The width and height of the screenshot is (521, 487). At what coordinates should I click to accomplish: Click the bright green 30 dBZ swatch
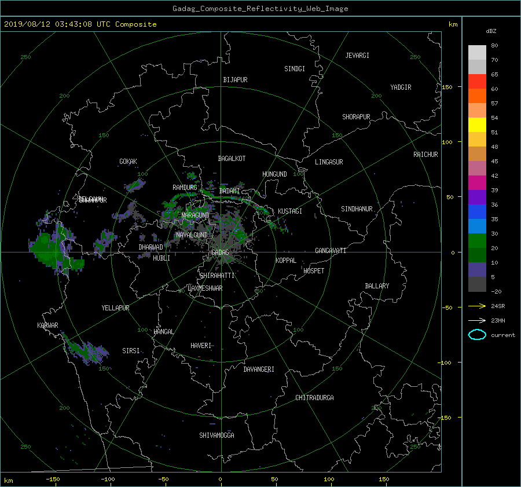click(477, 240)
